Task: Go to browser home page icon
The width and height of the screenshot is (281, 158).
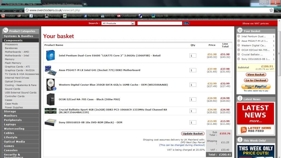Action: 21,10
